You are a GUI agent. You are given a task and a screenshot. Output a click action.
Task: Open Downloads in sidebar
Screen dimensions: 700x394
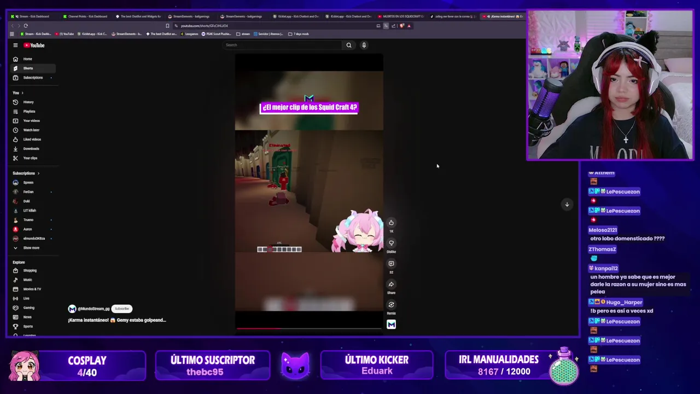(33, 149)
